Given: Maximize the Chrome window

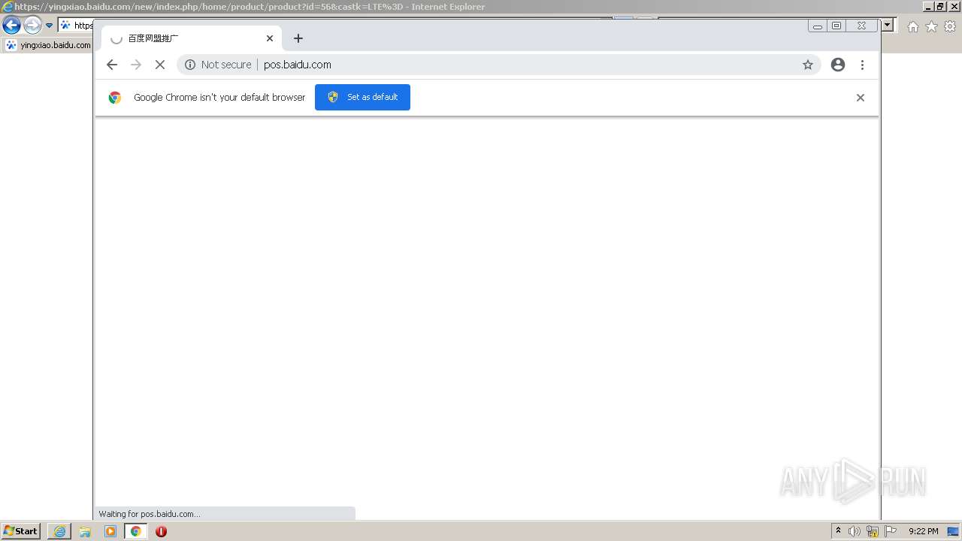Looking at the screenshot, I should click(x=836, y=26).
